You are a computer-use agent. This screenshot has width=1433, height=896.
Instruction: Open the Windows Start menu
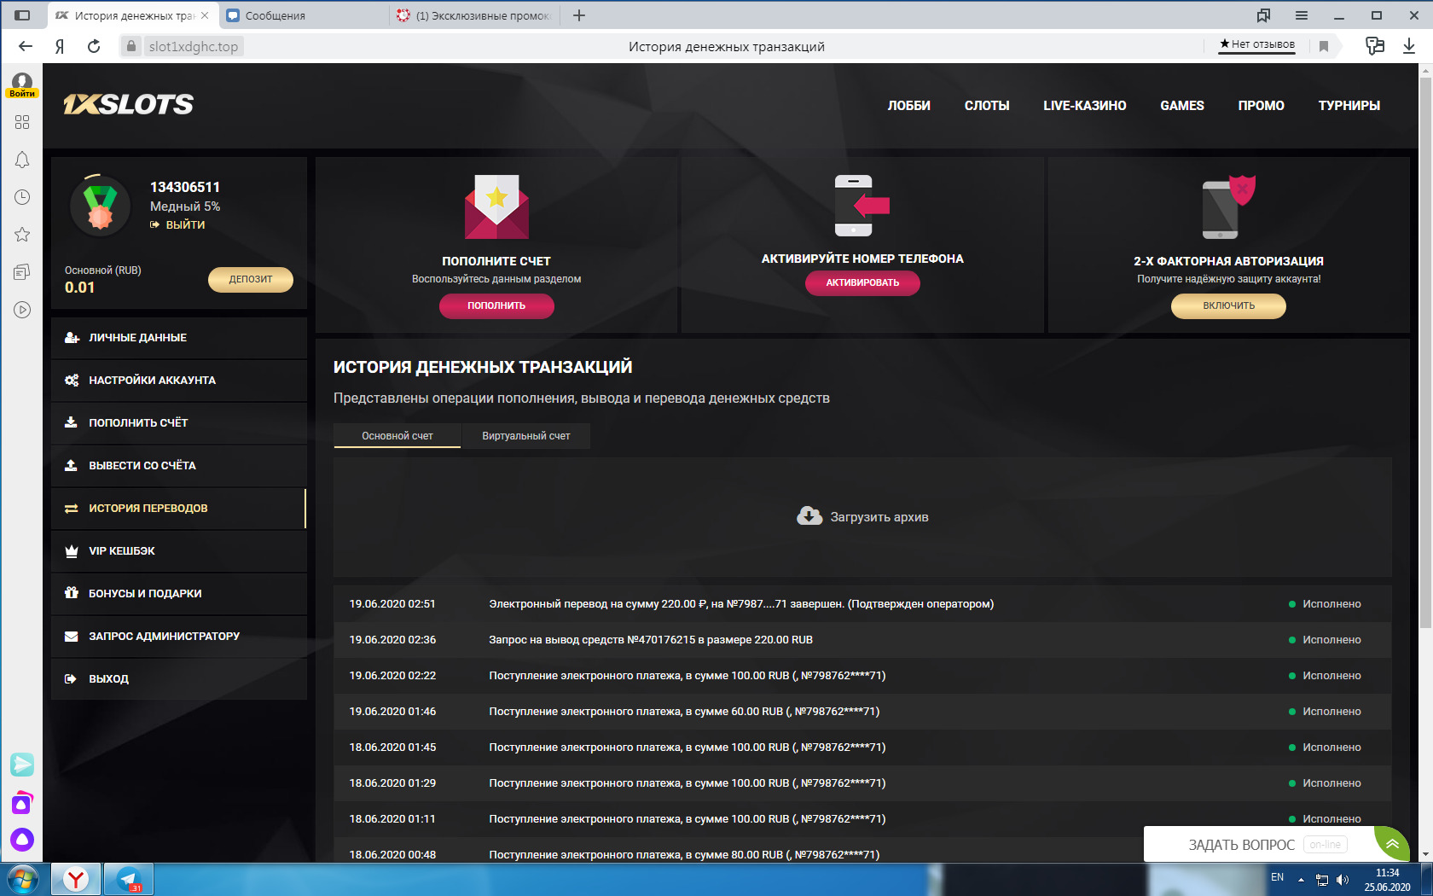pos(23,879)
